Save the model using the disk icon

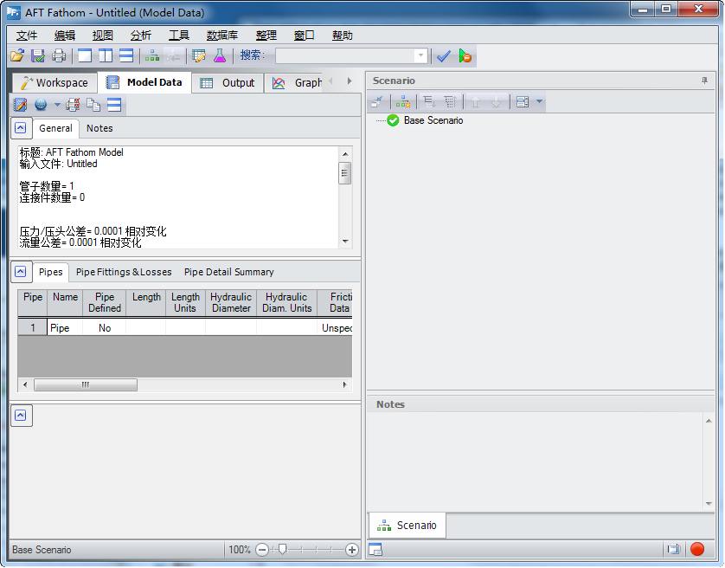[x=38, y=56]
